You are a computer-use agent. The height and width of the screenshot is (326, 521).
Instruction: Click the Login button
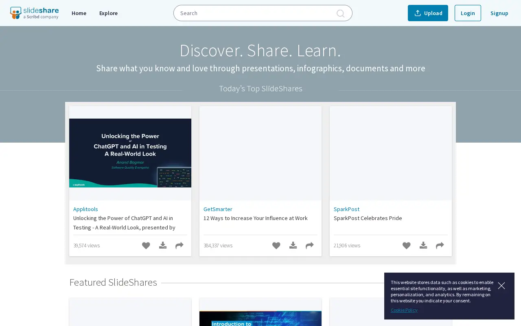click(x=468, y=13)
